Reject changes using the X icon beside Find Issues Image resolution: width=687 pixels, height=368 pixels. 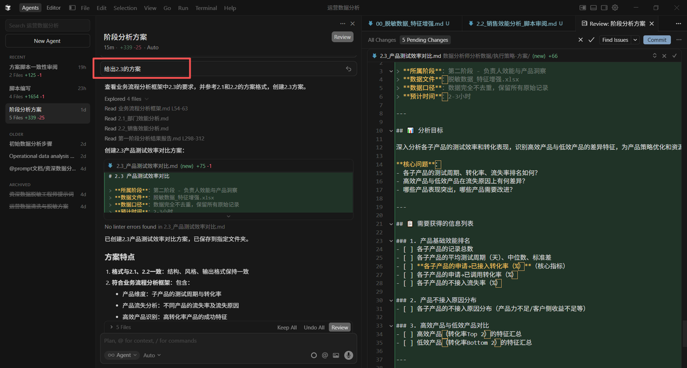pyautogui.click(x=580, y=40)
